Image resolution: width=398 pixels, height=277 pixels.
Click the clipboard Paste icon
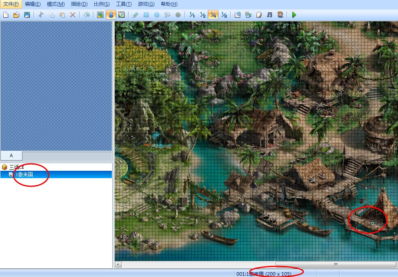click(x=62, y=15)
